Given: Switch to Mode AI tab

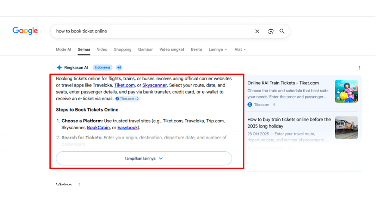Looking at the screenshot, I should tap(63, 50).
